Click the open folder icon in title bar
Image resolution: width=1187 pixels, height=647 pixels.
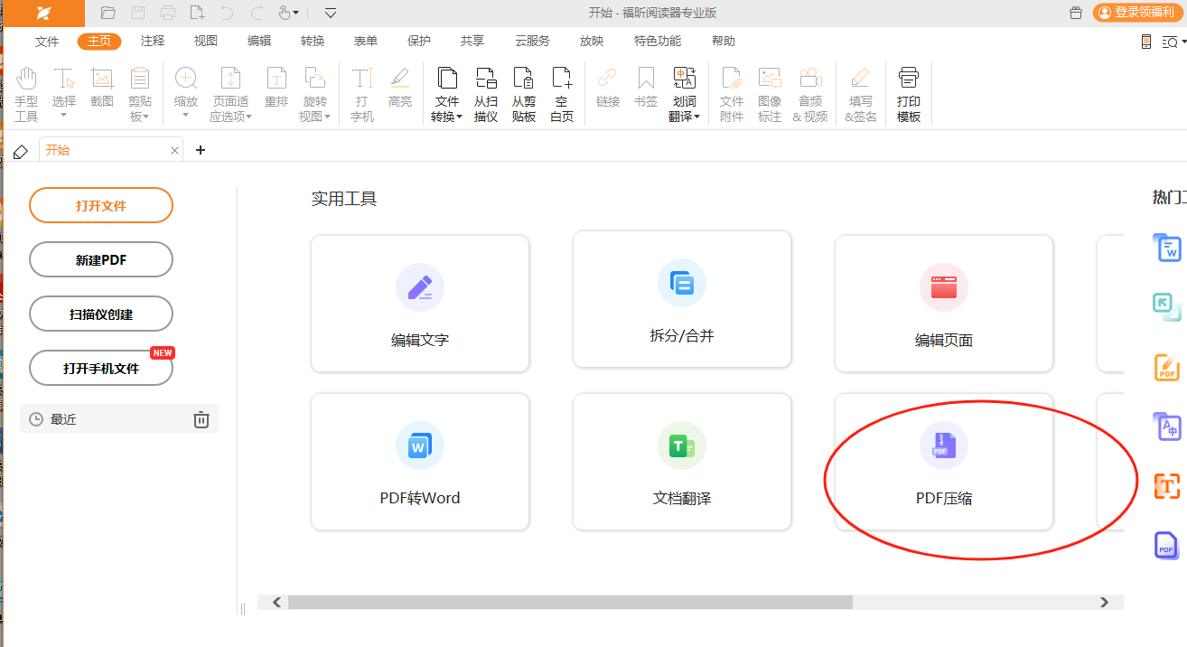click(x=108, y=13)
